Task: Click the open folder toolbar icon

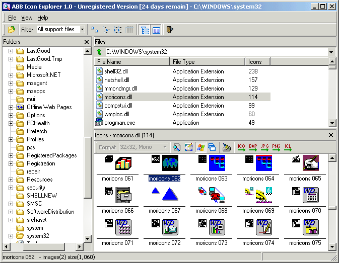Action: tap(12, 30)
